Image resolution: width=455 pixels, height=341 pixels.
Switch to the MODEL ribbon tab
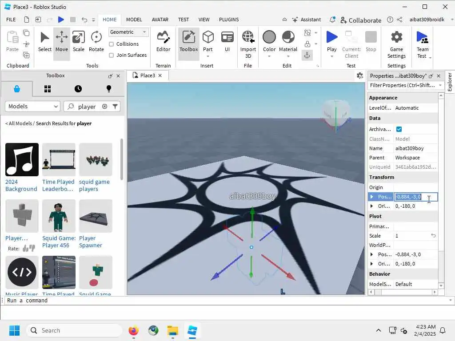[134, 20]
